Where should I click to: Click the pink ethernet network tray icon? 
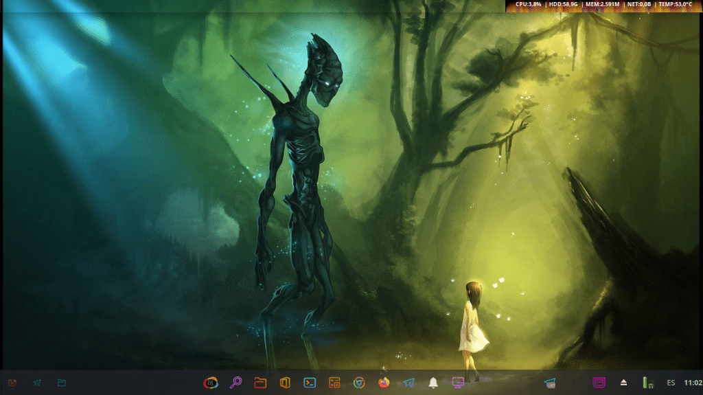599,383
